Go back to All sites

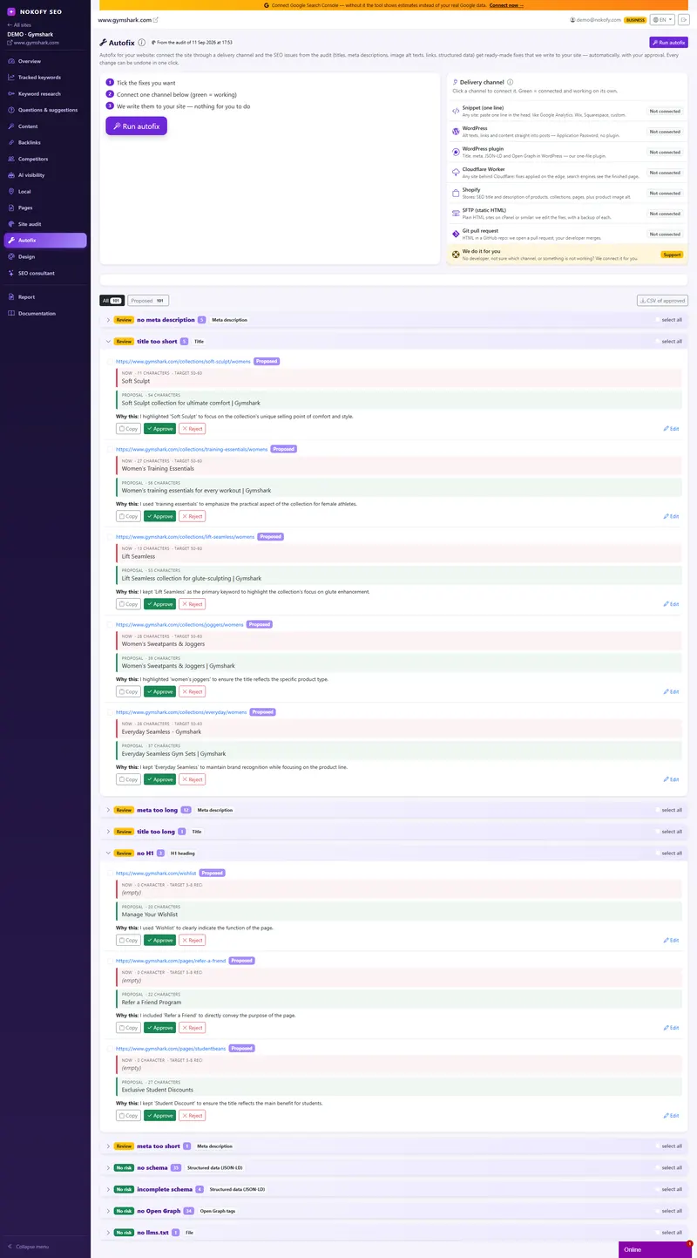pyautogui.click(x=19, y=25)
